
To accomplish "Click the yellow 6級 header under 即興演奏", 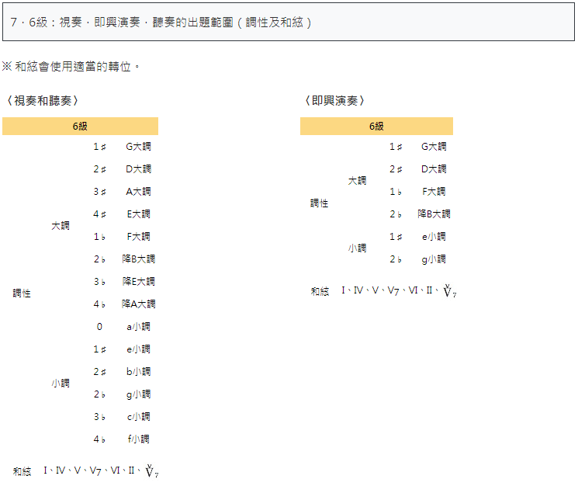I will [x=376, y=127].
